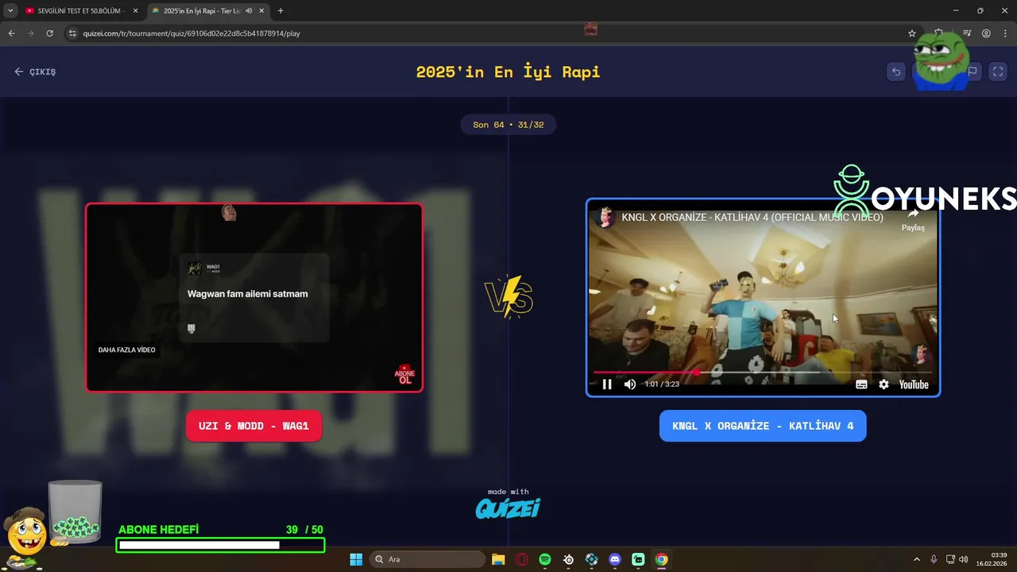The width and height of the screenshot is (1017, 572).
Task: Open Chrome media controls icon
Action: (967, 33)
